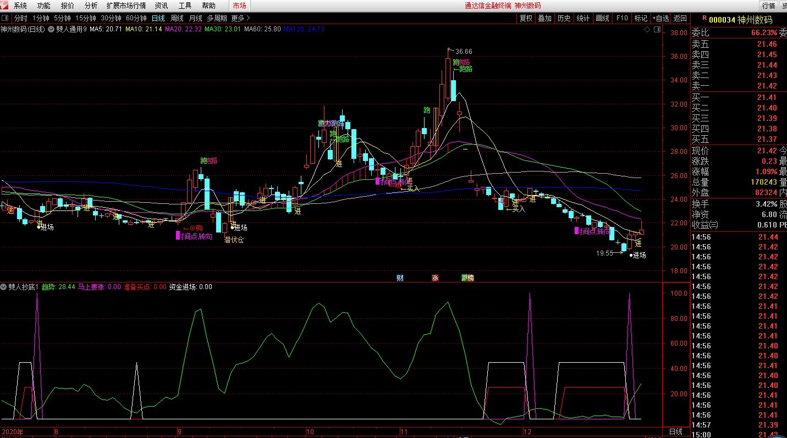Click the 标记 toolbar button
The width and height of the screenshot is (787, 438).
click(641, 18)
